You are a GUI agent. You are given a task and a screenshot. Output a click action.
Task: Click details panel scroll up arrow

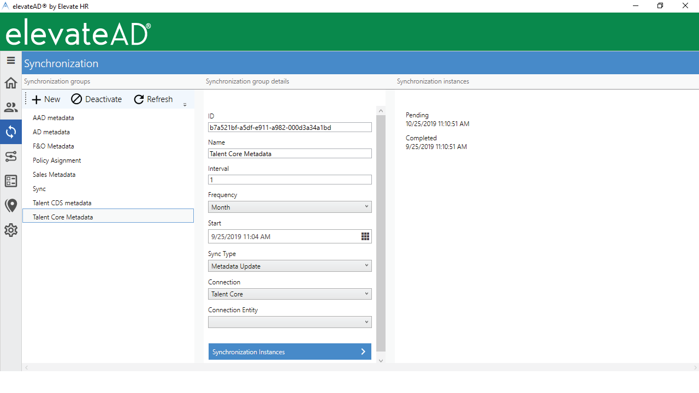pyautogui.click(x=381, y=111)
